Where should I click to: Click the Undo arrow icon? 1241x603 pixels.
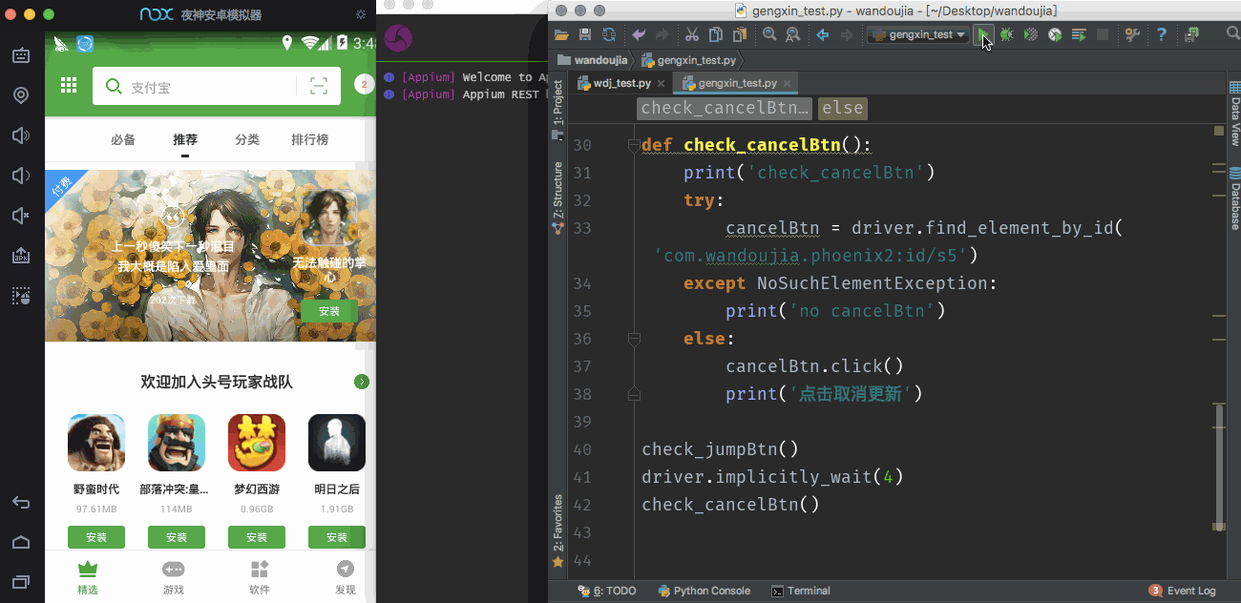639,34
